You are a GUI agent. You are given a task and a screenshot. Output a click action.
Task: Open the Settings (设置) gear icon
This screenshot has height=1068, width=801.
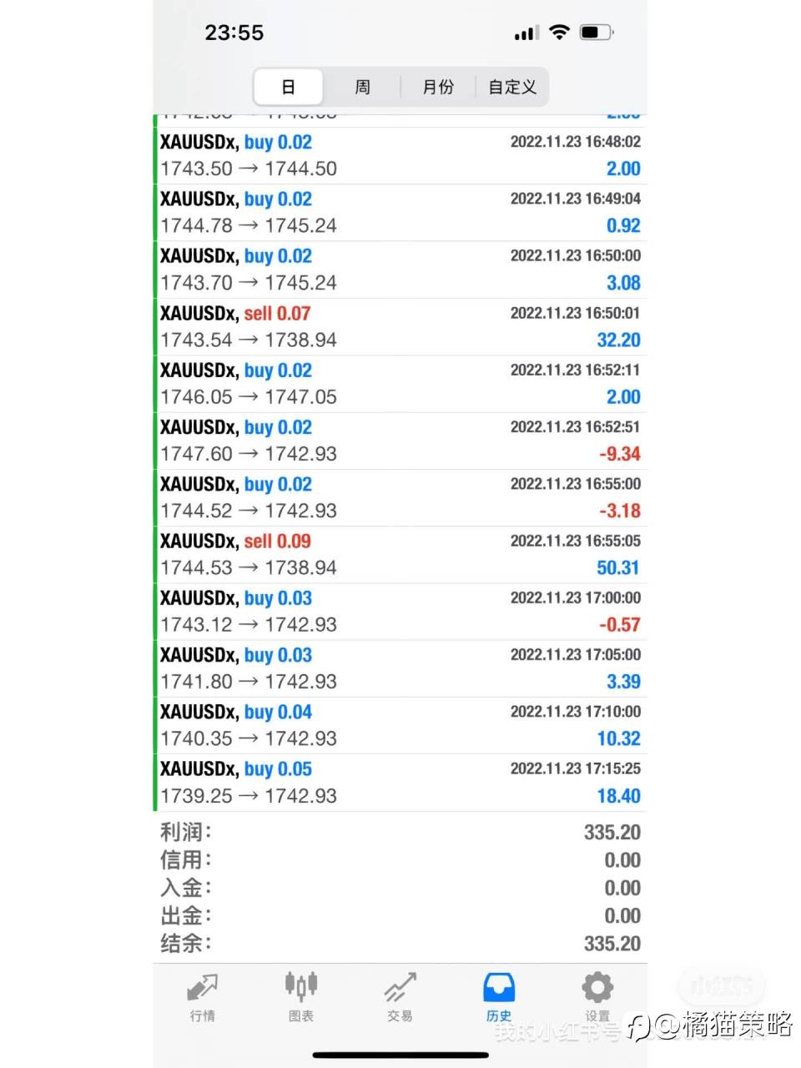click(597, 989)
